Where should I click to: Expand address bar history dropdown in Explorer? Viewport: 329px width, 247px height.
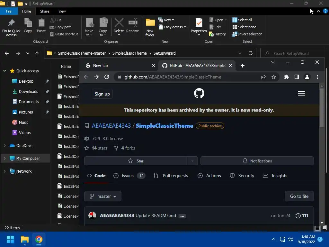click(x=240, y=53)
